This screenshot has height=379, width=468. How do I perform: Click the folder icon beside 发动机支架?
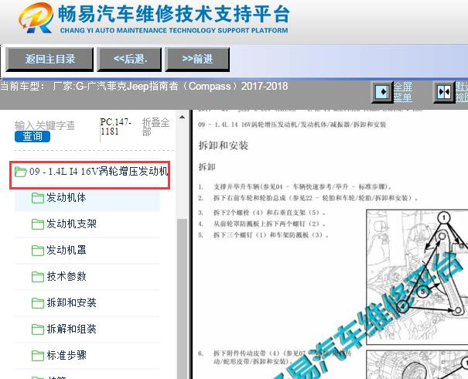38,224
